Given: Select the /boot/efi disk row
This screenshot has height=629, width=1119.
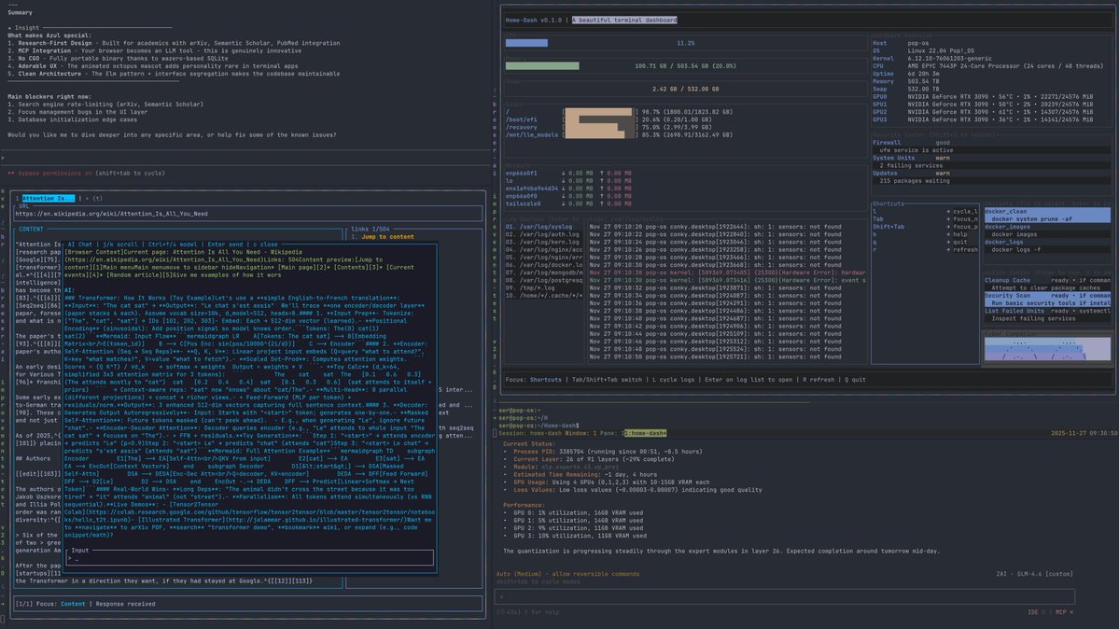Looking at the screenshot, I should click(619, 120).
